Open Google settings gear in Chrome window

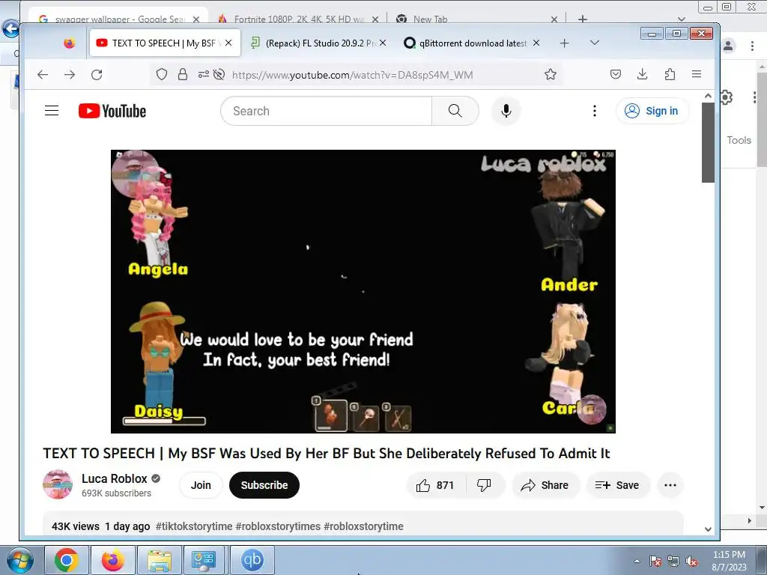[x=727, y=97]
